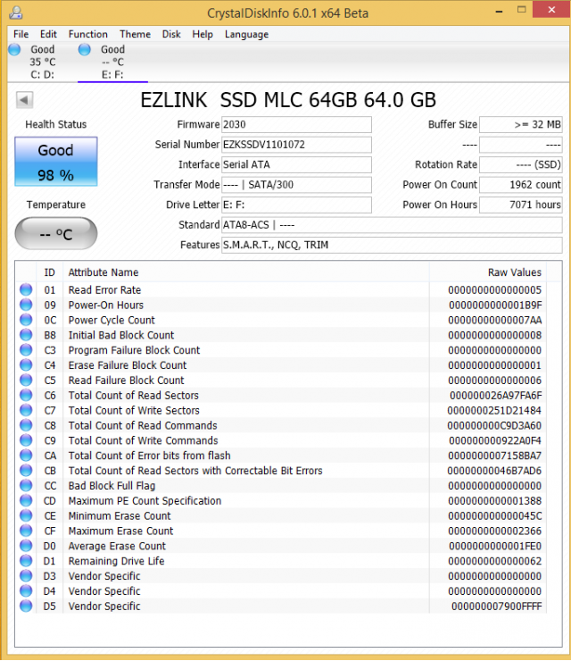The width and height of the screenshot is (571, 661).
Task: Click status orb for Total Count of Write Commands
Action: click(x=26, y=440)
